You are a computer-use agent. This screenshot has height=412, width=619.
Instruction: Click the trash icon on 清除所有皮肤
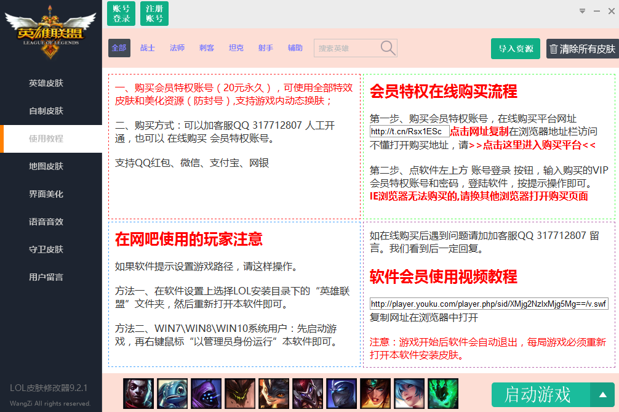(x=553, y=49)
